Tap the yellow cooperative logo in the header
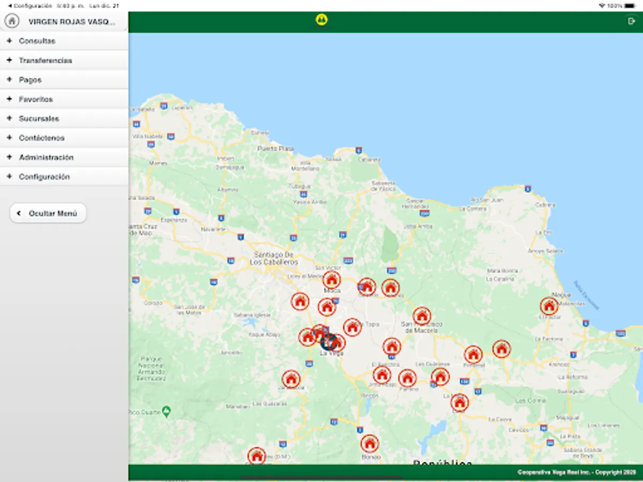 [x=322, y=20]
